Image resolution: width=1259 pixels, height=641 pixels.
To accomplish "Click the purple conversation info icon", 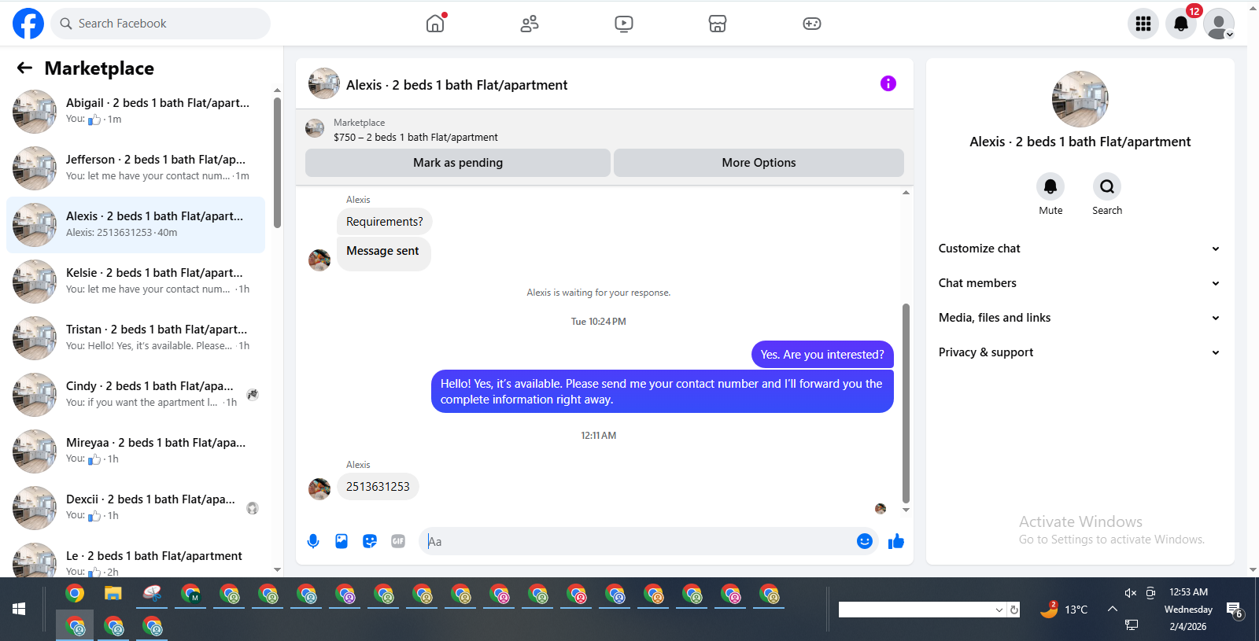I will [888, 83].
